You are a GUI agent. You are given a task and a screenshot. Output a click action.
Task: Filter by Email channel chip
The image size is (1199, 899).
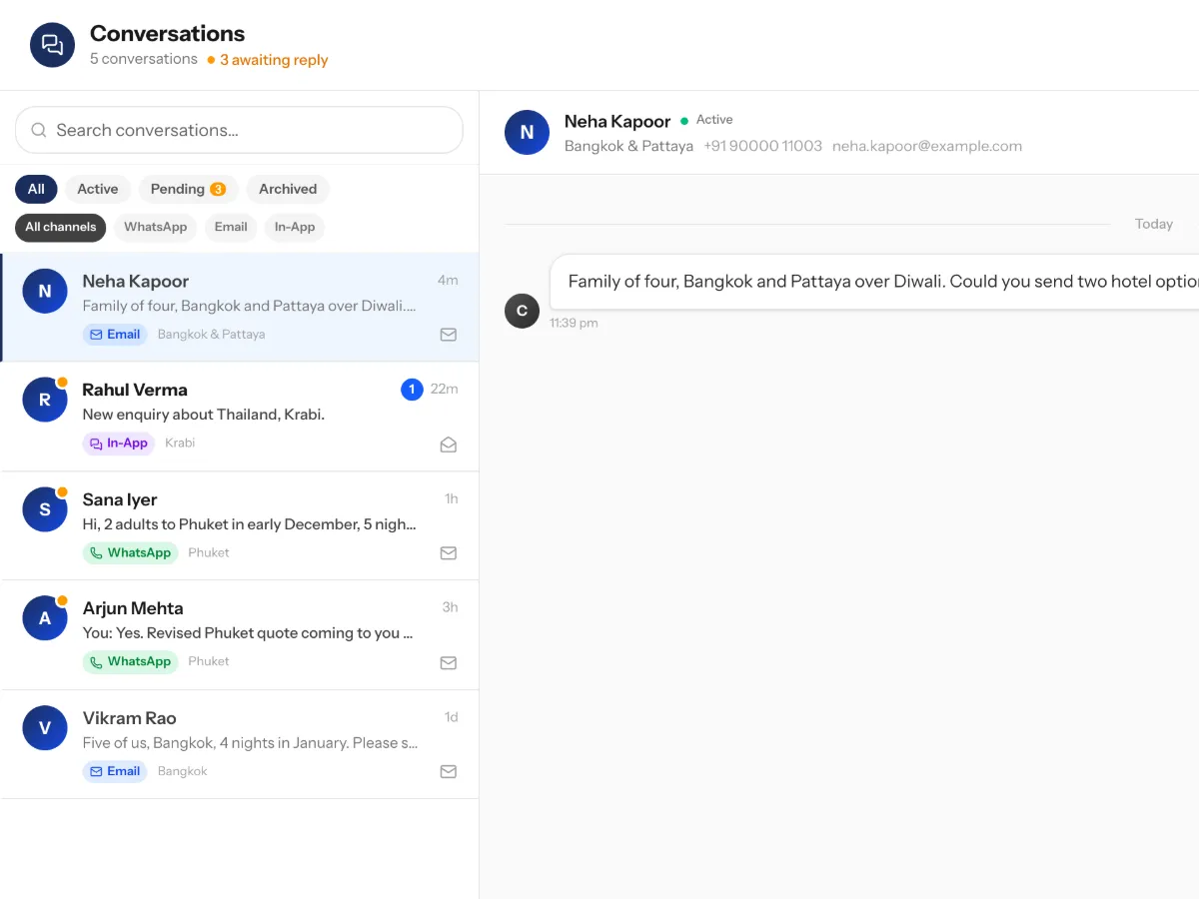[231, 227]
